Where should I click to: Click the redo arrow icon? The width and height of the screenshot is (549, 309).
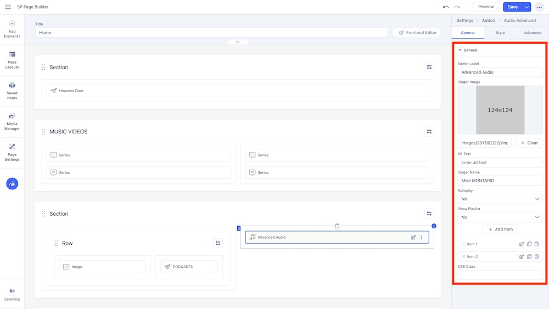[x=457, y=7]
